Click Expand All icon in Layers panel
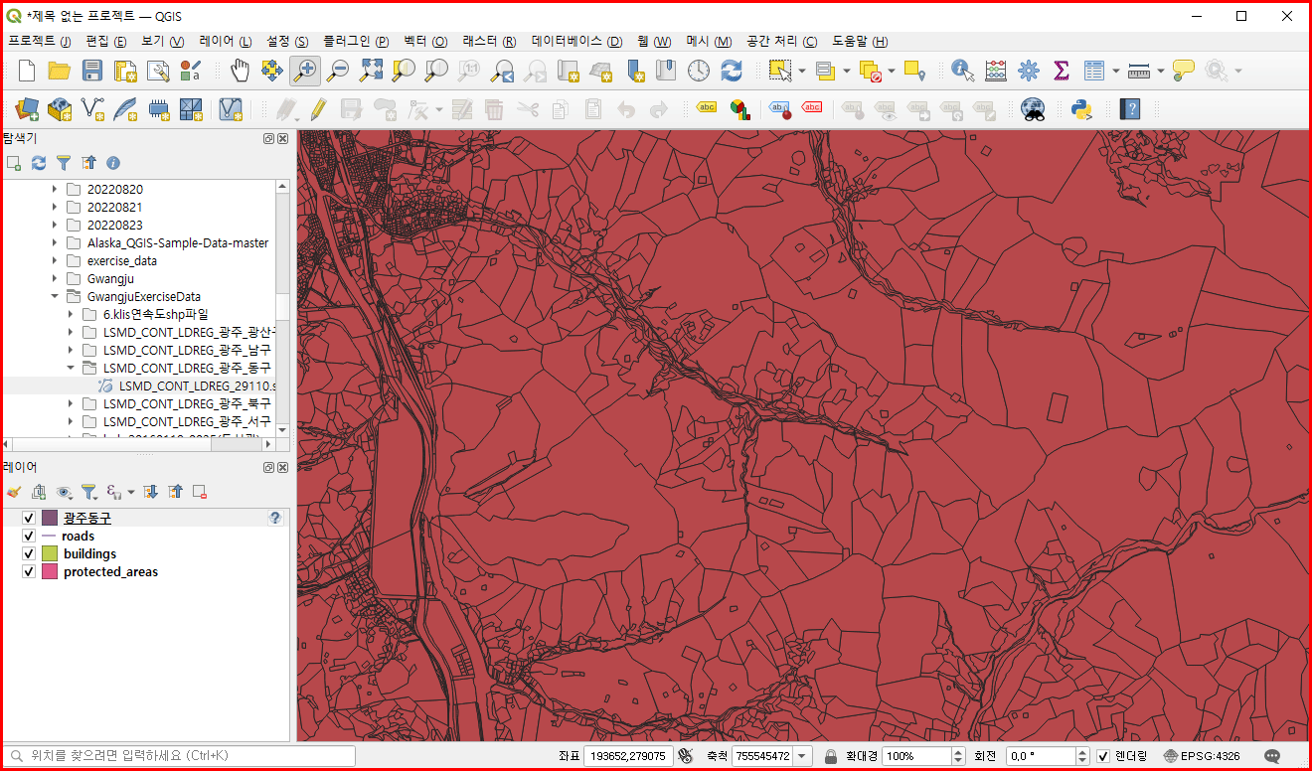The height and width of the screenshot is (771, 1312). coord(150,491)
